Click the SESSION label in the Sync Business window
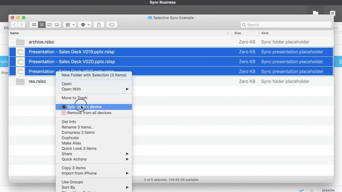 pos(328,191)
